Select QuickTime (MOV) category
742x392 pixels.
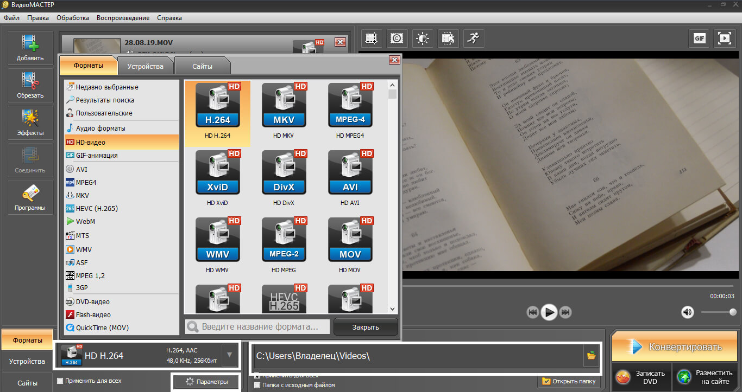coord(122,327)
